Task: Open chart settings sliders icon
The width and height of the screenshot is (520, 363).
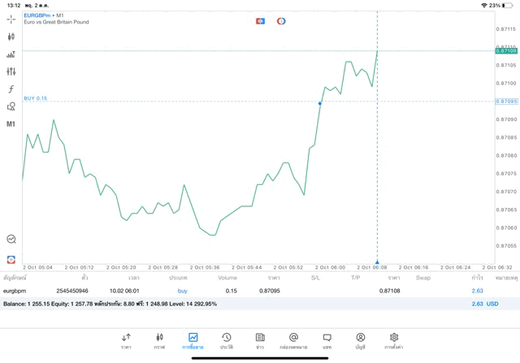Action: (11, 71)
